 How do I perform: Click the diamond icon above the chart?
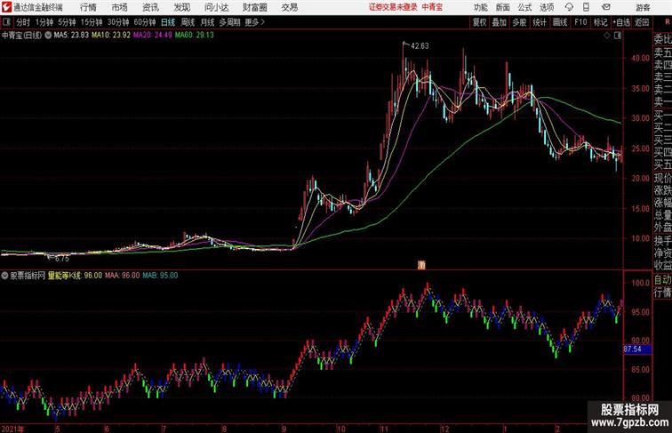[607, 36]
